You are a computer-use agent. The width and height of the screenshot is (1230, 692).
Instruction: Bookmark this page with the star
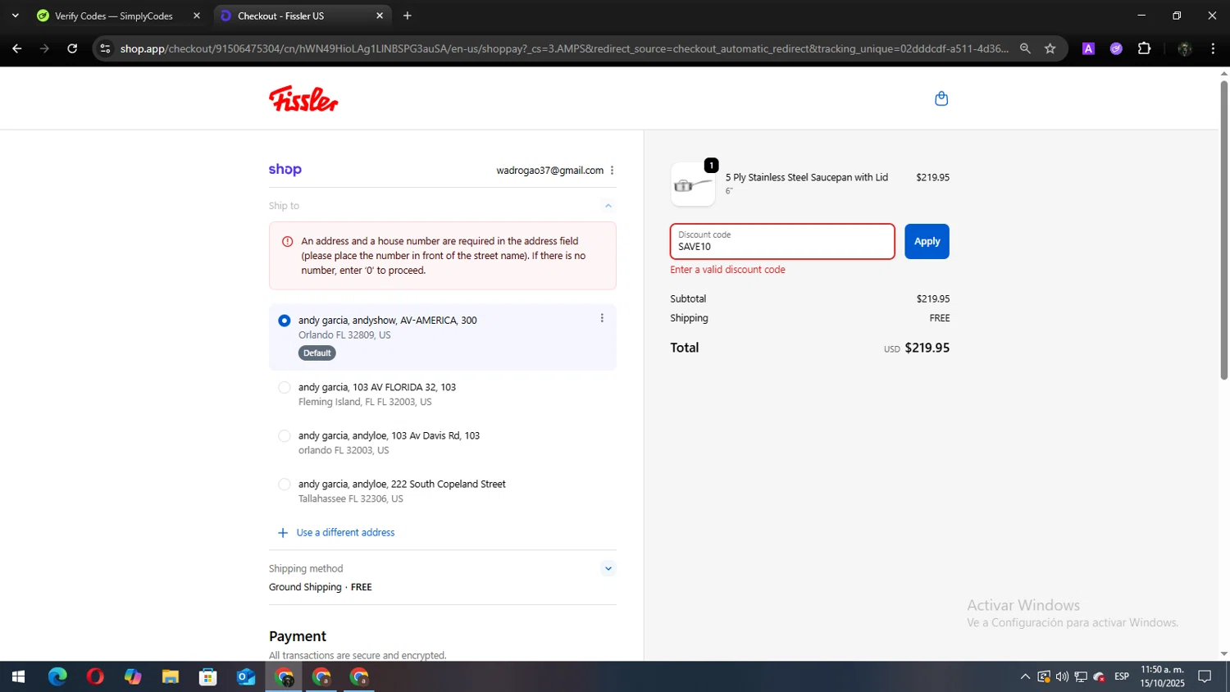1050,48
